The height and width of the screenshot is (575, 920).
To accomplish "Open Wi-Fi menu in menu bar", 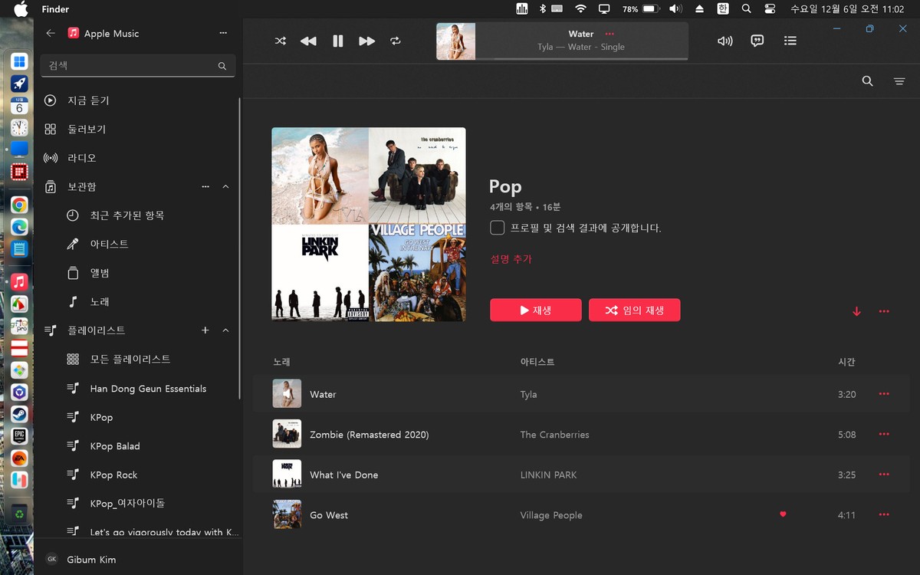I will [x=580, y=9].
